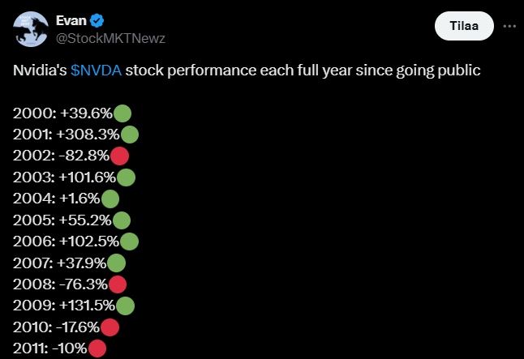This screenshot has width=524, height=359.
Task: Click the green circle beside 2006: +102.5%
Action: [129, 241]
